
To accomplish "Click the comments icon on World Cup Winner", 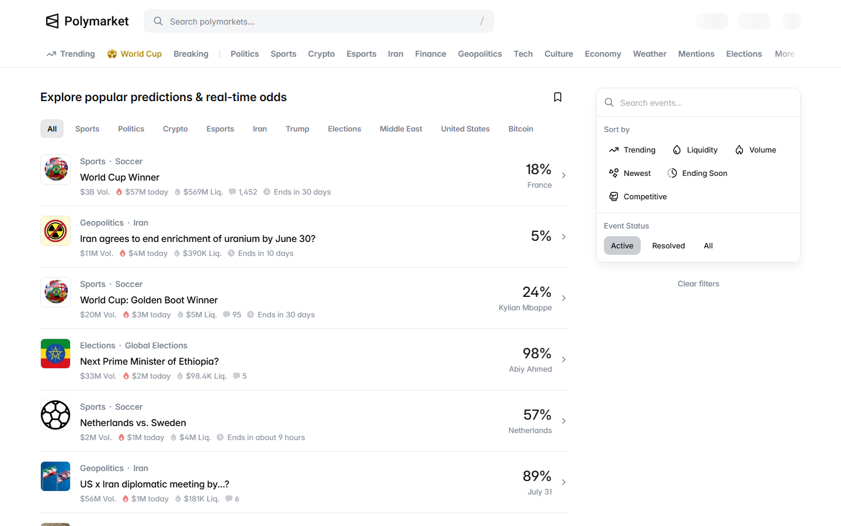I will pyautogui.click(x=232, y=192).
